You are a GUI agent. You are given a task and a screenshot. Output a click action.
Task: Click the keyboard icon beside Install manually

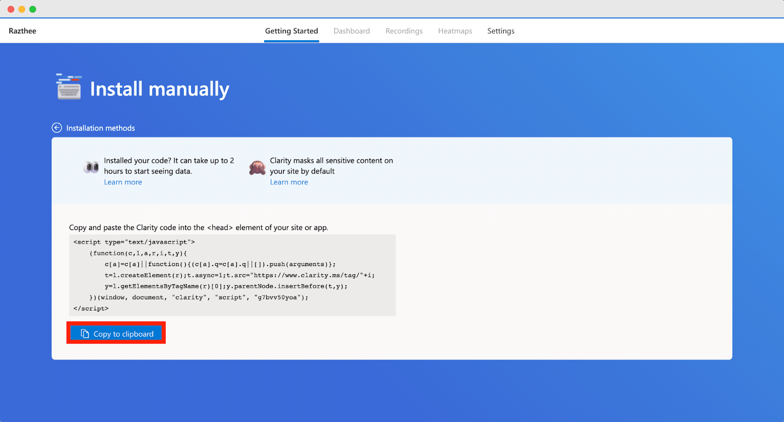click(x=69, y=87)
